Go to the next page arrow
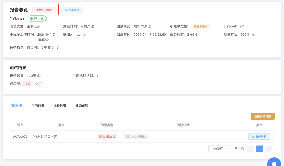Viewport: 284px width, 166px height. [x=269, y=149]
